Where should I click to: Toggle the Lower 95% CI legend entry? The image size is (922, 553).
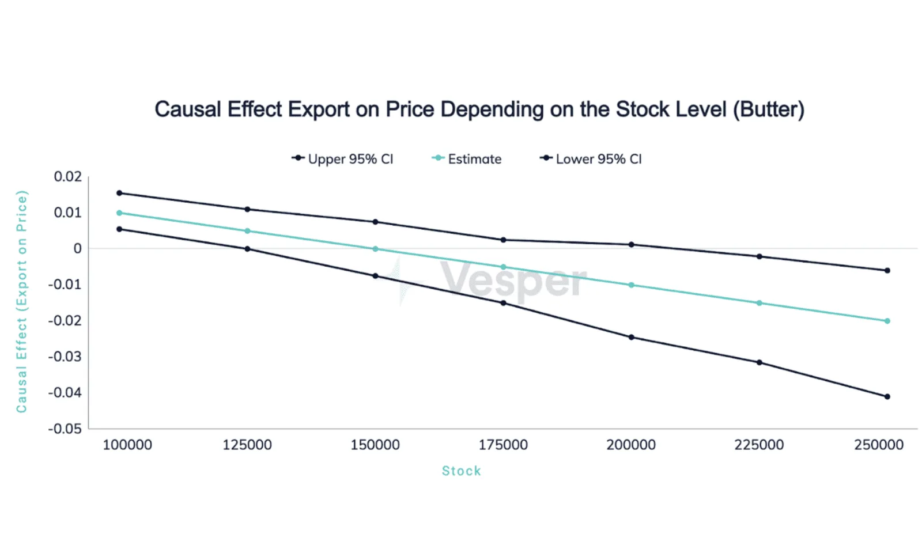591,159
